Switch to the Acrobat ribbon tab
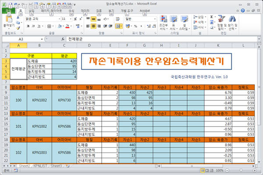 click(145, 11)
